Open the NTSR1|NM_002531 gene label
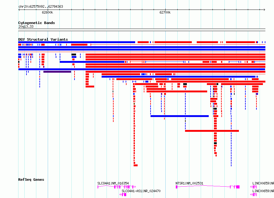This screenshot has height=198, width=274. [x=189, y=183]
